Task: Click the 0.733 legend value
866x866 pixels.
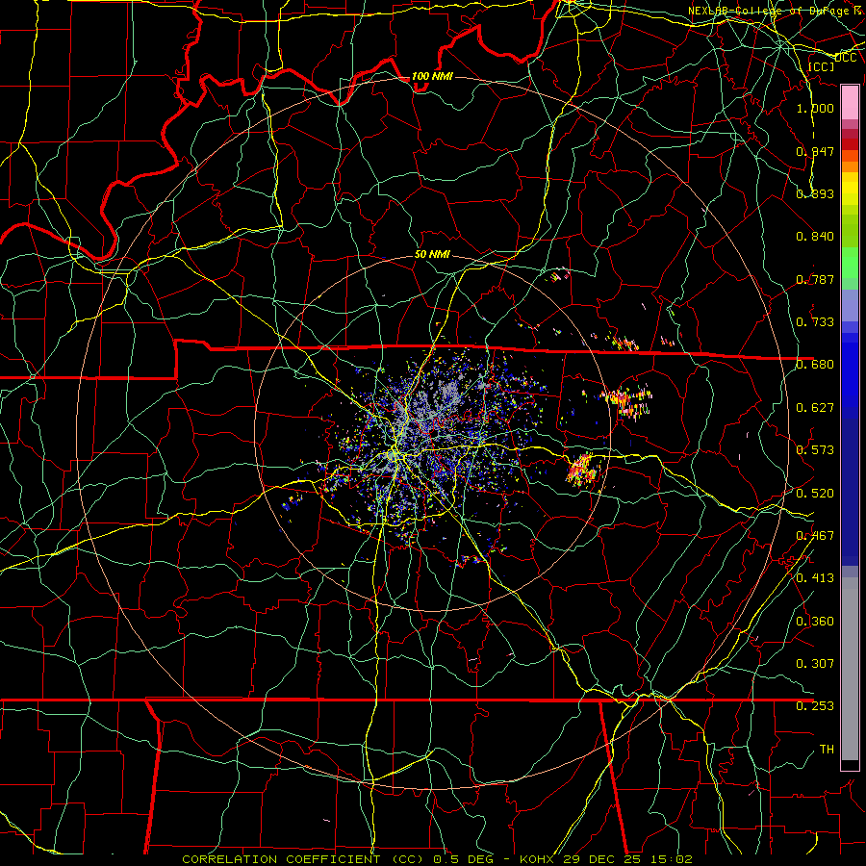Action: point(815,322)
